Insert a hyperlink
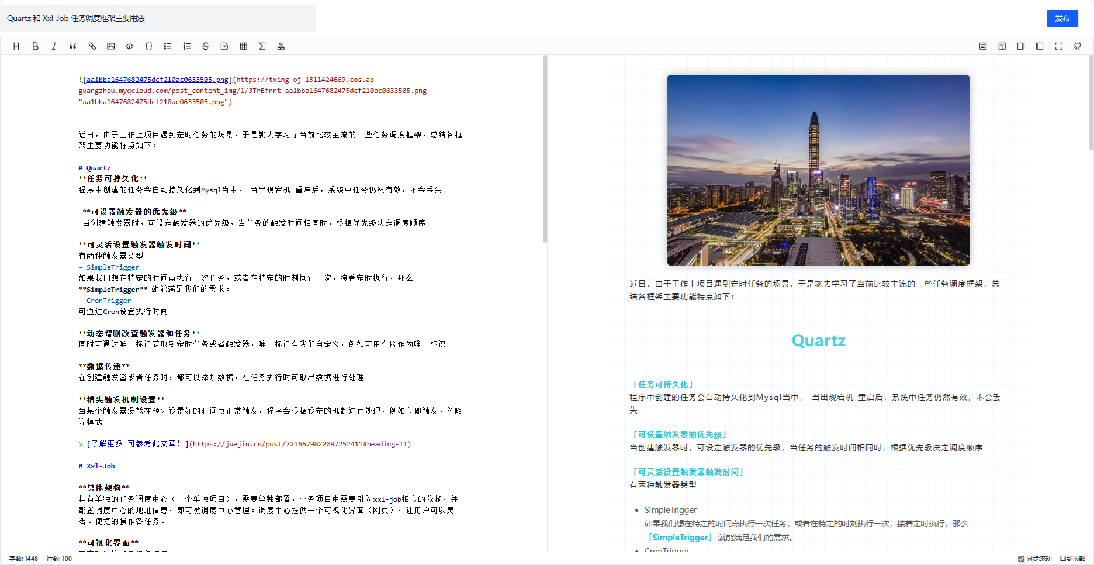Viewport: 1094px width, 565px height. pos(92,46)
